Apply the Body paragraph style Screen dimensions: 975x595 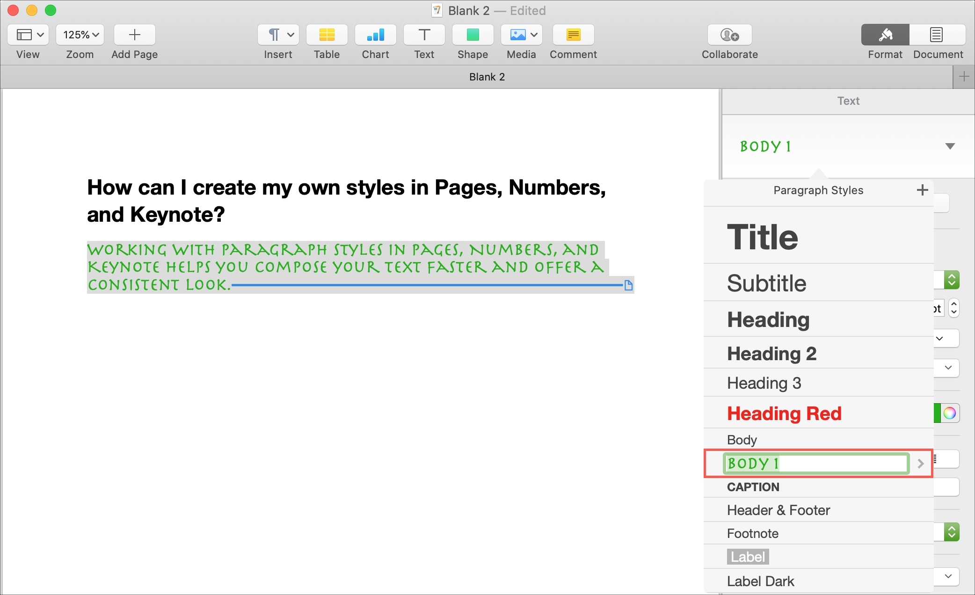pos(819,439)
